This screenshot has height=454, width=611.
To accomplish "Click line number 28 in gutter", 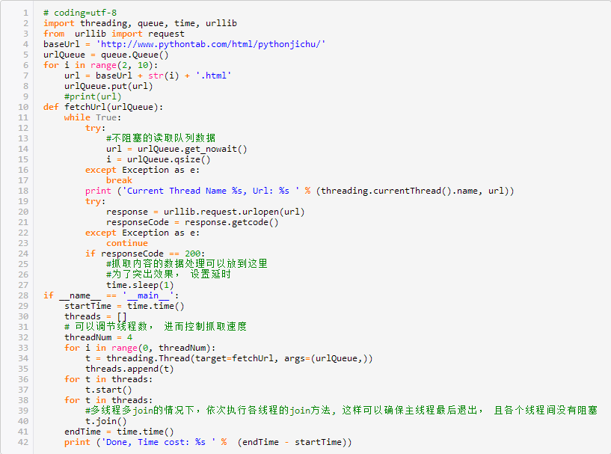I will point(23,295).
